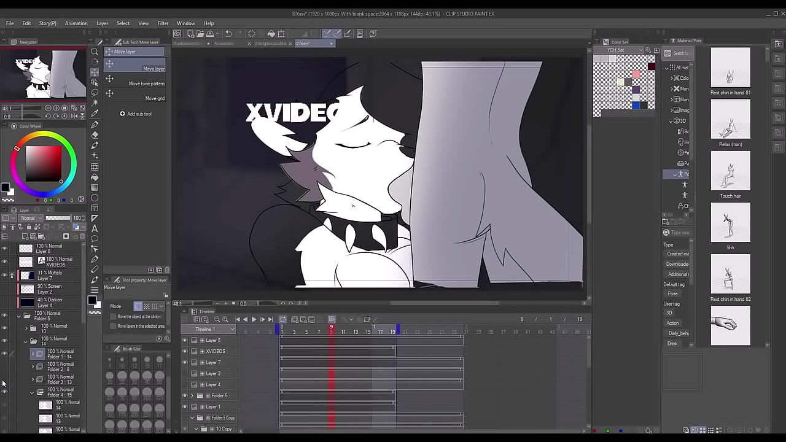Select the Move layer tool in toolbox
The image size is (786, 442).
pos(95,72)
